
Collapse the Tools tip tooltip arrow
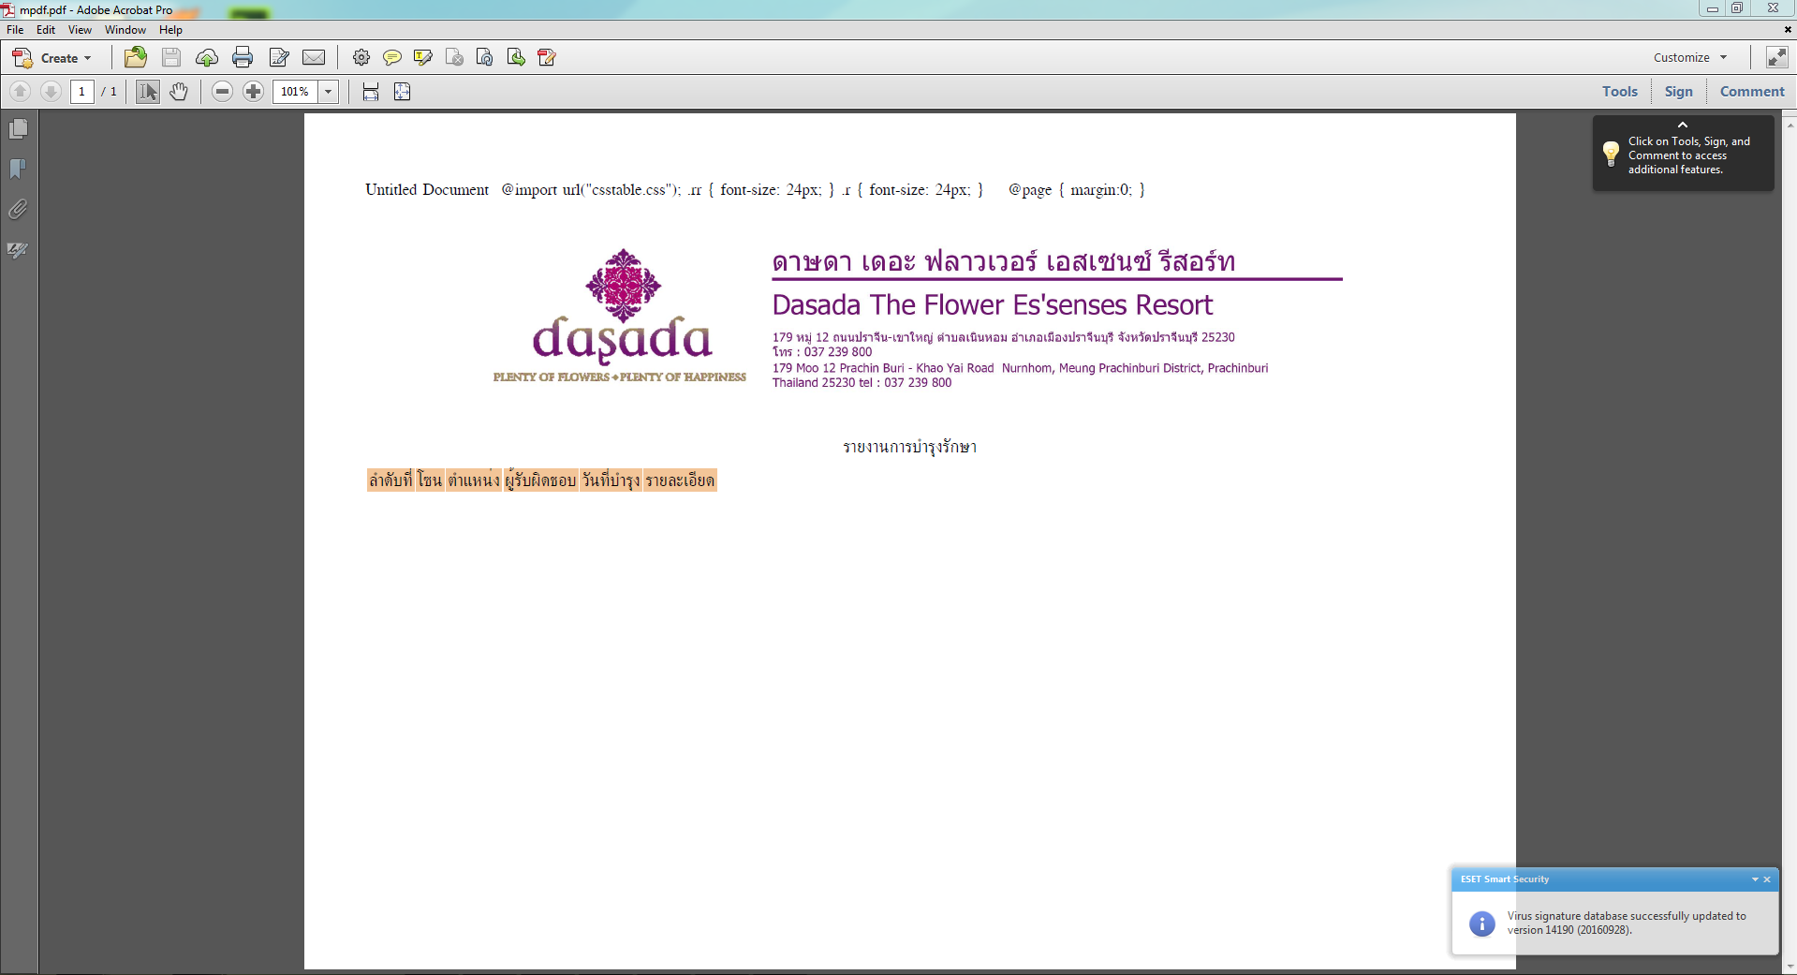[x=1683, y=125]
